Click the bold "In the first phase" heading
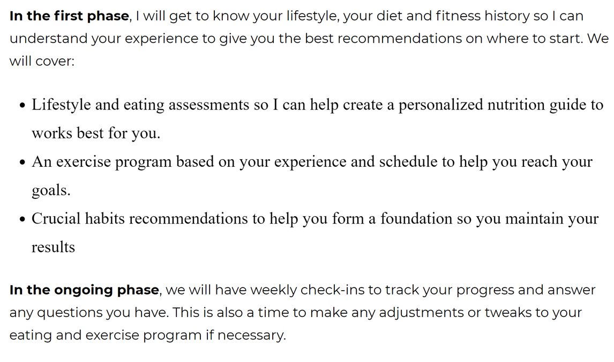Viewport: 614px width, 362px height. [x=69, y=16]
